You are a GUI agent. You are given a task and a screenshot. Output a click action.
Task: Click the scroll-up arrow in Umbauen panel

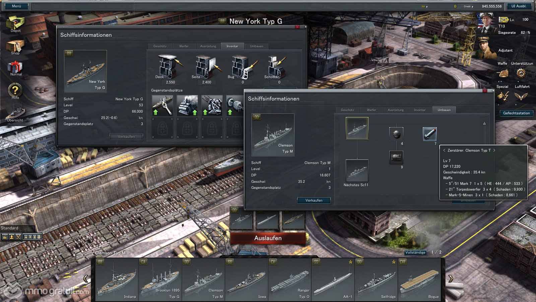point(484,123)
